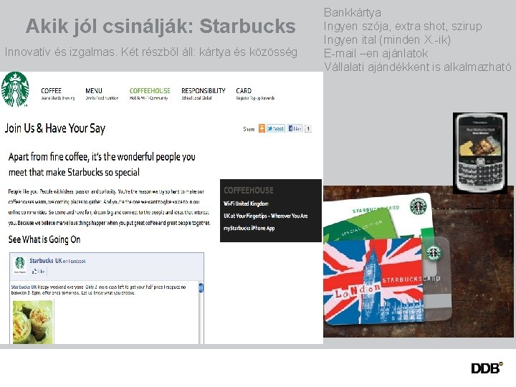516x387 pixels.
Task: Click Ingyen ital (minden X.-ik) line
Action: [x=387, y=40]
